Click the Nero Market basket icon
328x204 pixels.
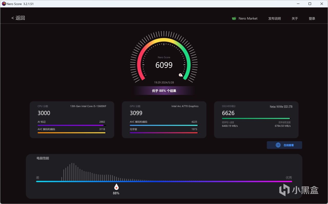coord(234,18)
